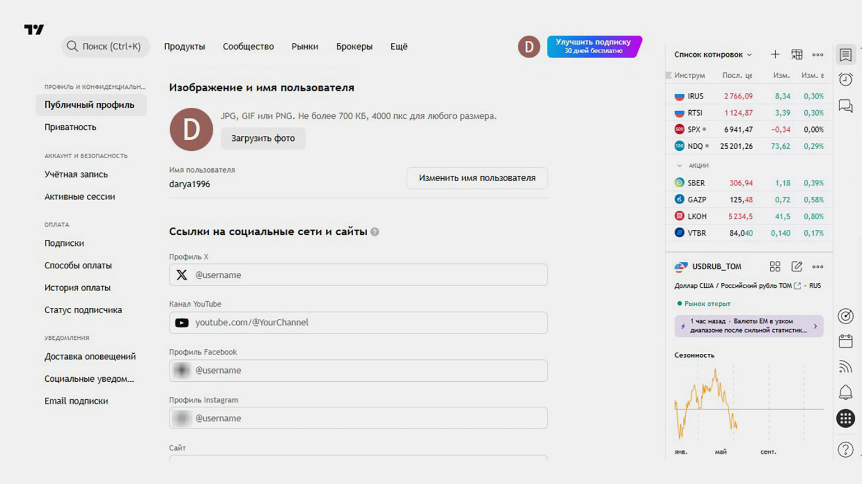Open the Рынки menu in the top navigation
The image size is (862, 484).
click(x=304, y=46)
